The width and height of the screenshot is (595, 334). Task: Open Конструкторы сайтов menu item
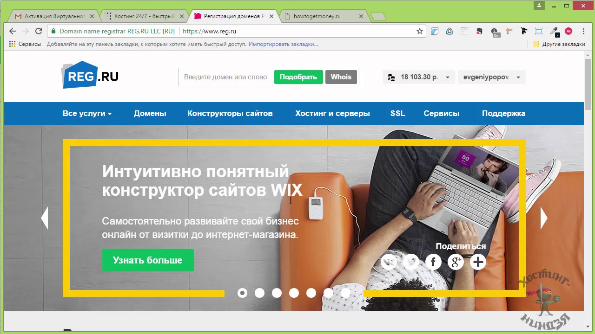point(230,113)
